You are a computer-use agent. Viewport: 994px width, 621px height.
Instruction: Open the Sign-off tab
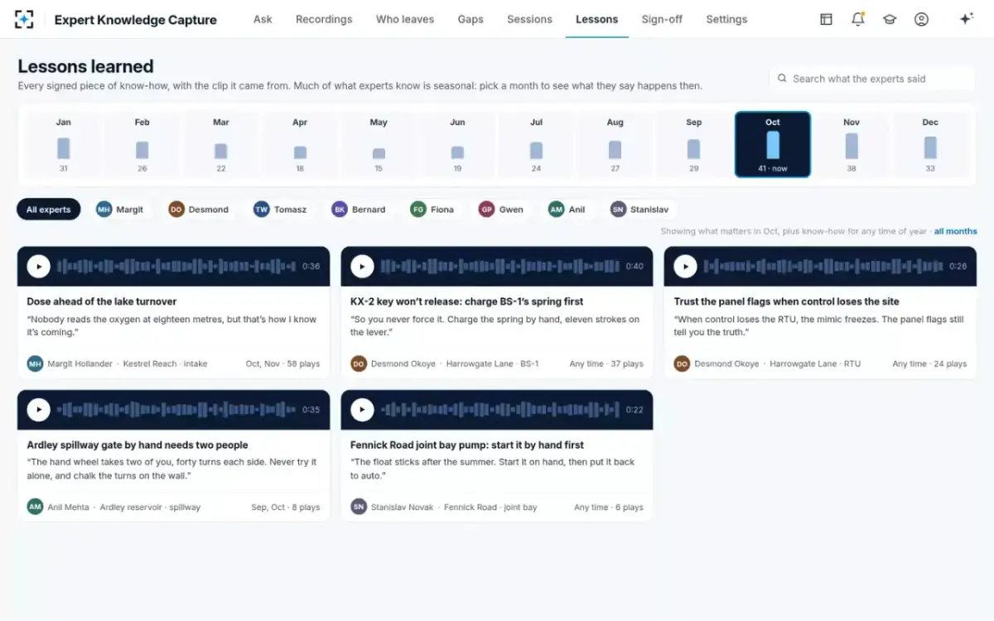coord(662,19)
